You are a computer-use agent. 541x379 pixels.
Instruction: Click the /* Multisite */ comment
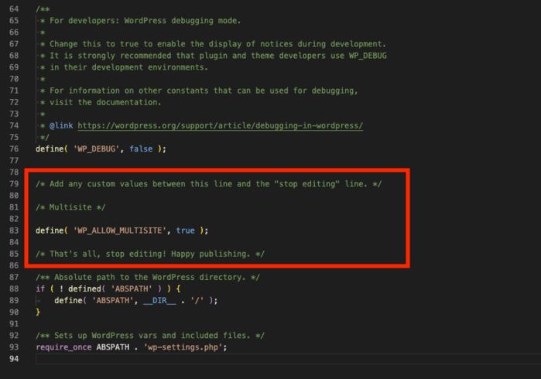(70, 207)
